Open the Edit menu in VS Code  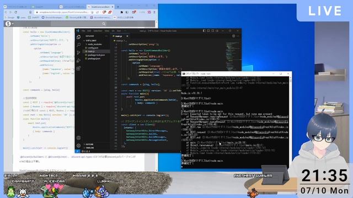[89, 31]
